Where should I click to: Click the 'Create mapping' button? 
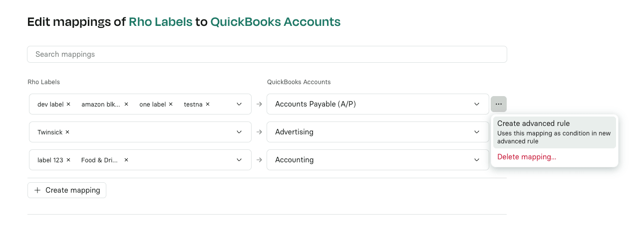[x=67, y=190]
